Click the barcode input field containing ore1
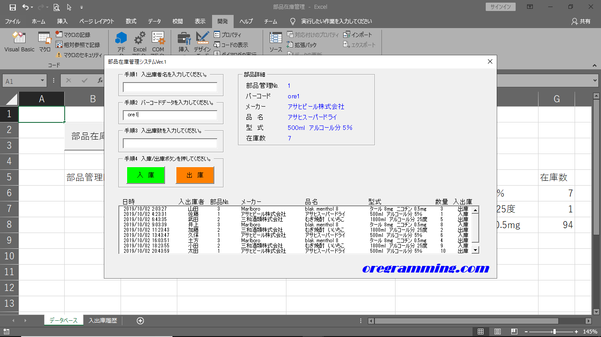 click(170, 115)
